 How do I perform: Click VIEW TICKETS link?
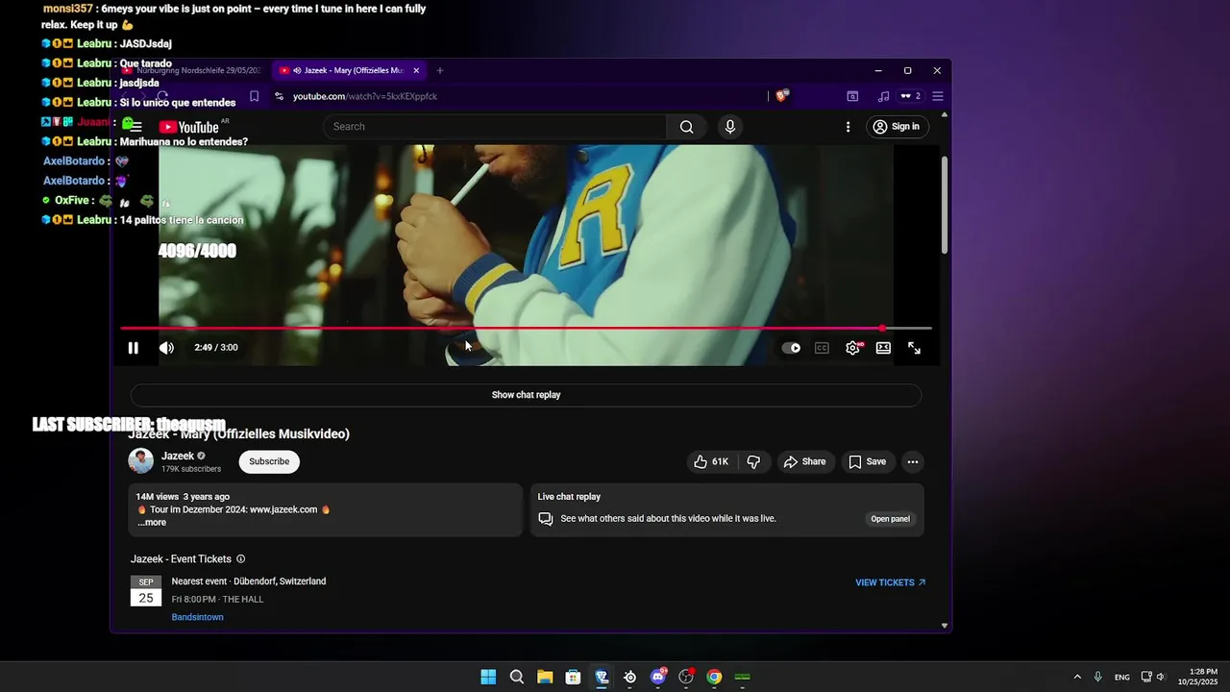click(x=890, y=582)
